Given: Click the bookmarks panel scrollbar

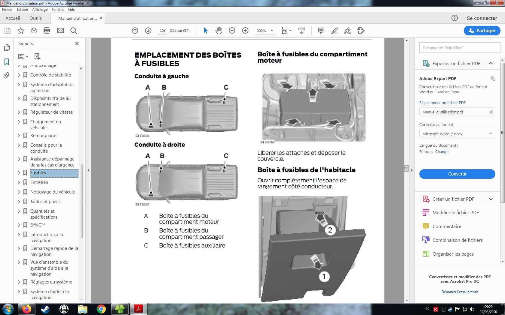Looking at the screenshot, I should coord(81,201).
